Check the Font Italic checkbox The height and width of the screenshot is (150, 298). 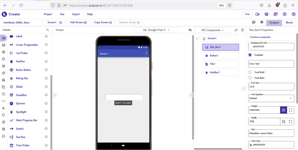tap(250, 78)
